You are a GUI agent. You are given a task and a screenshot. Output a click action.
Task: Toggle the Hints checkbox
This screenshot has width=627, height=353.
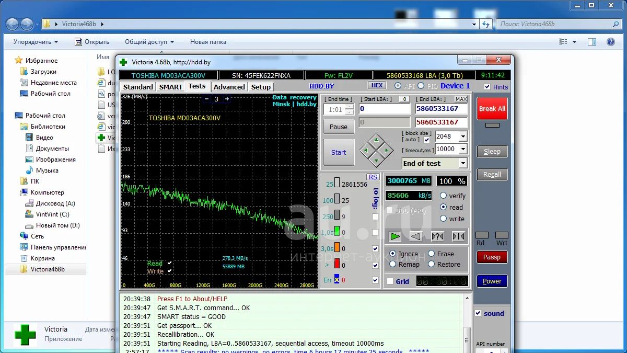click(487, 87)
